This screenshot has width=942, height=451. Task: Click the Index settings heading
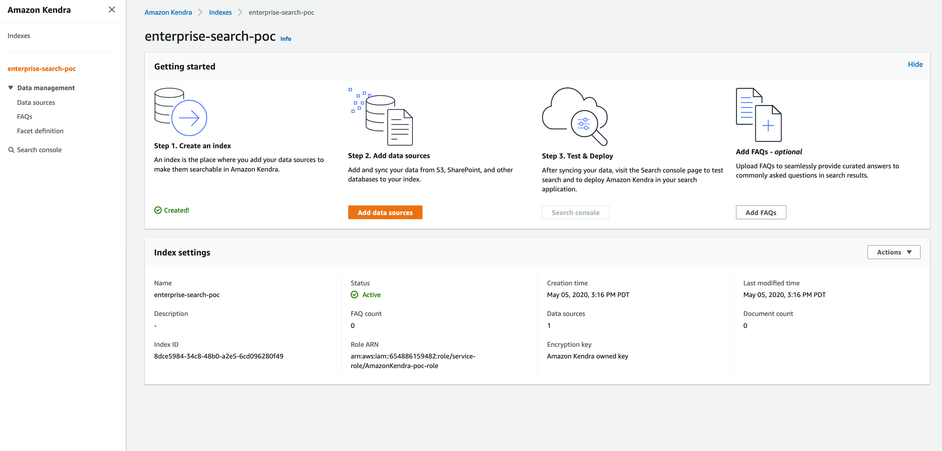click(182, 252)
